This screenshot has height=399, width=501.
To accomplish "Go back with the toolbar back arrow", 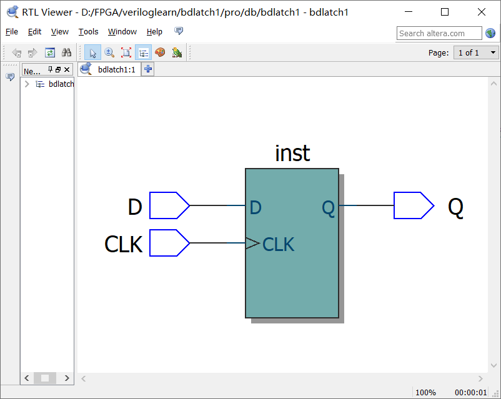I will click(x=17, y=52).
